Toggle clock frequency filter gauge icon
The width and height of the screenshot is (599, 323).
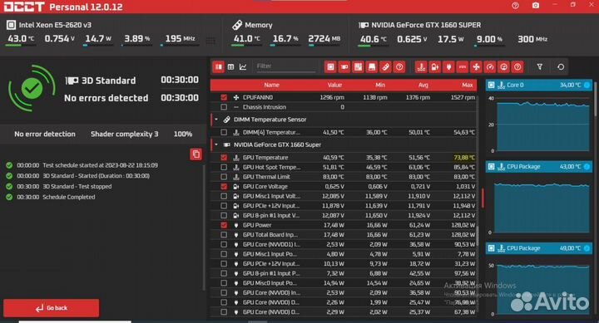tap(490, 66)
